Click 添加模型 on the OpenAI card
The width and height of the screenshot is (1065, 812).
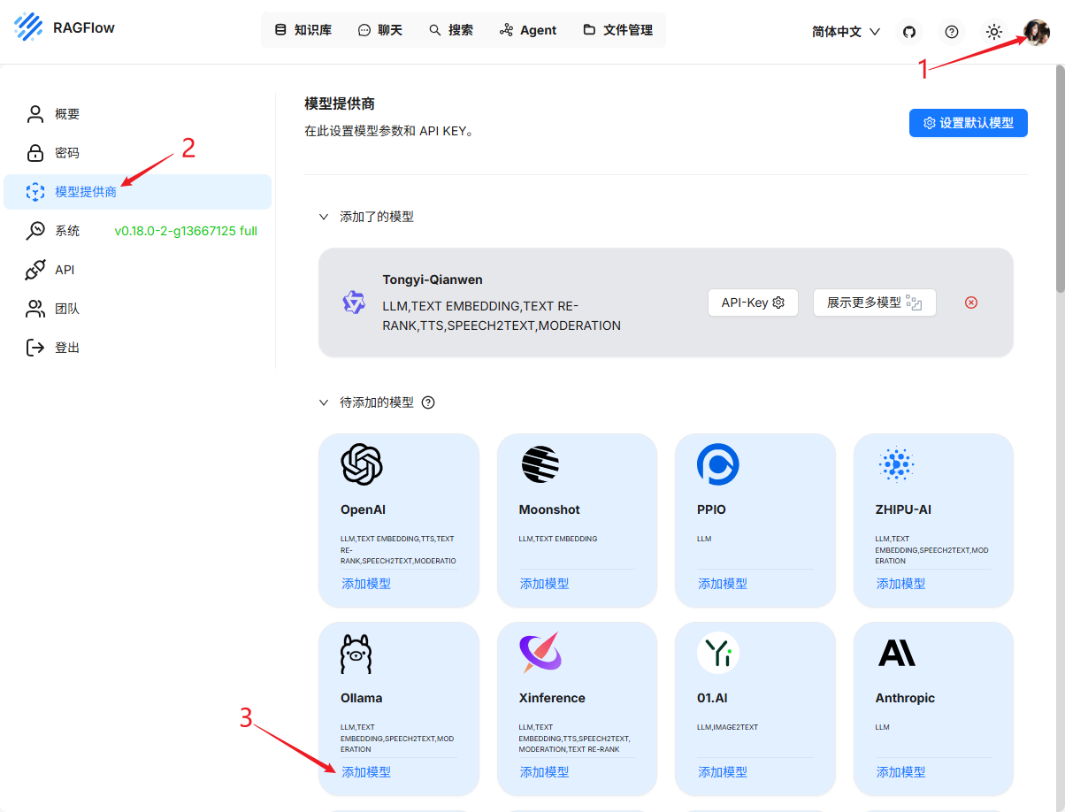coord(366,584)
